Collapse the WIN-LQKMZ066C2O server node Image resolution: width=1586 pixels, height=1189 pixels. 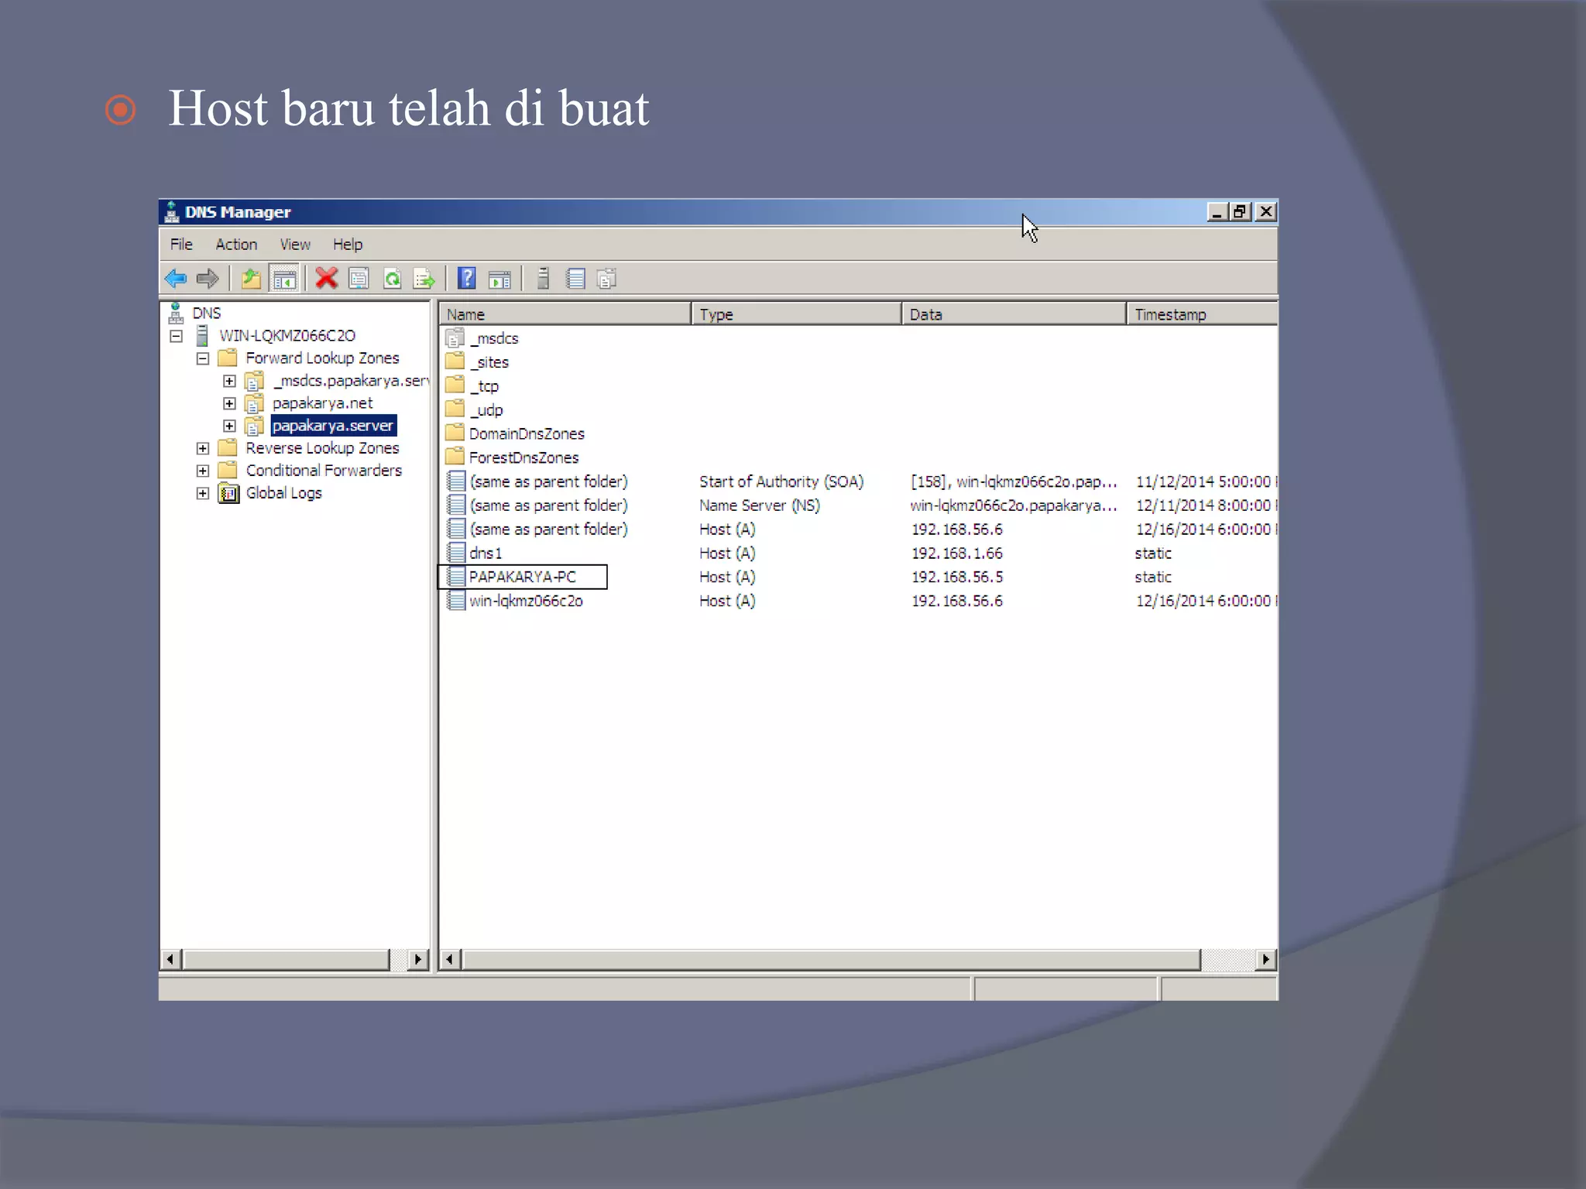[177, 336]
